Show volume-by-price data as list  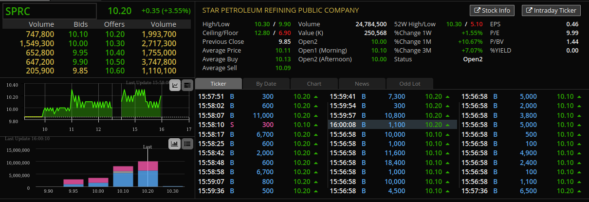[x=188, y=144]
